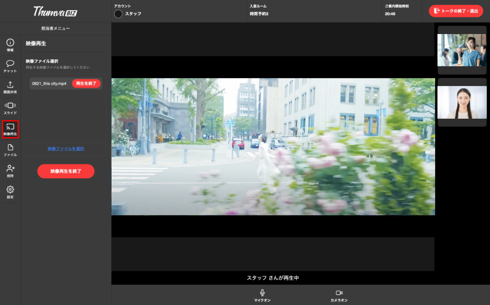The width and height of the screenshot is (490, 305).
Task: Open the スライド slide icon
Action: [x=10, y=108]
